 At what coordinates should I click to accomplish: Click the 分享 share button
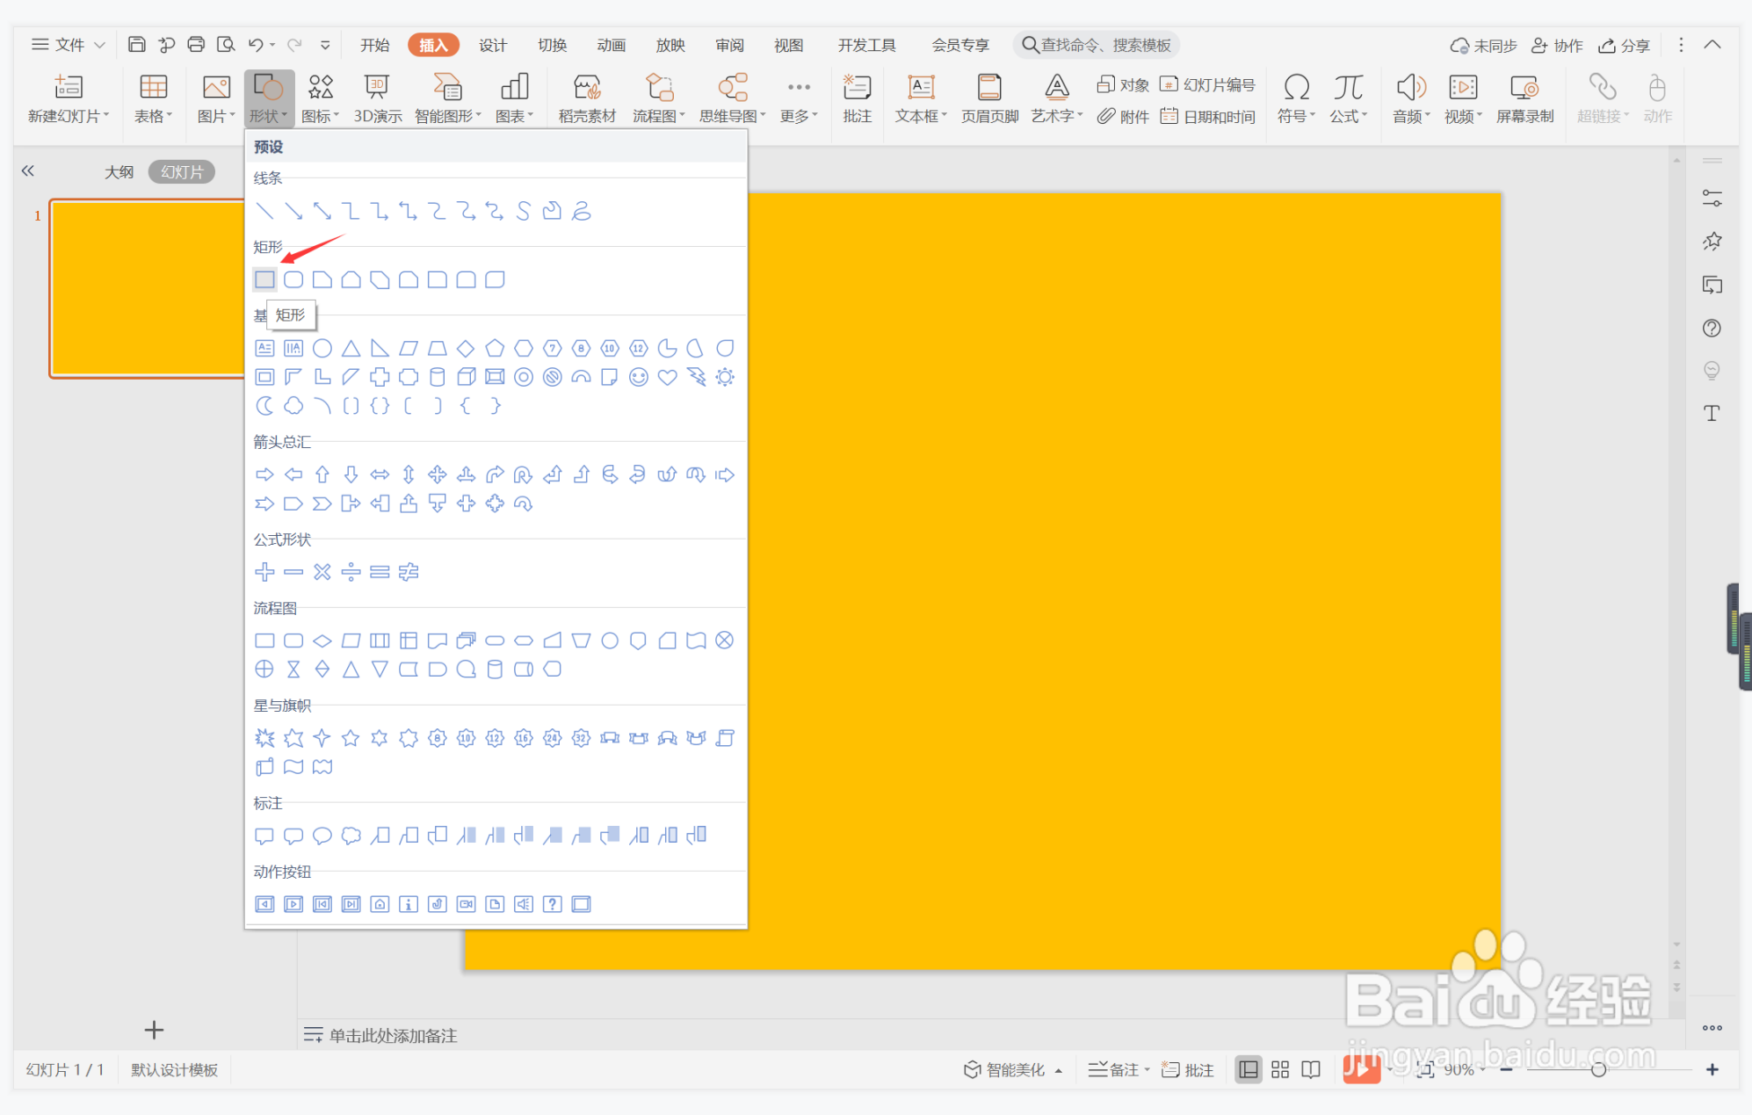point(1625,45)
